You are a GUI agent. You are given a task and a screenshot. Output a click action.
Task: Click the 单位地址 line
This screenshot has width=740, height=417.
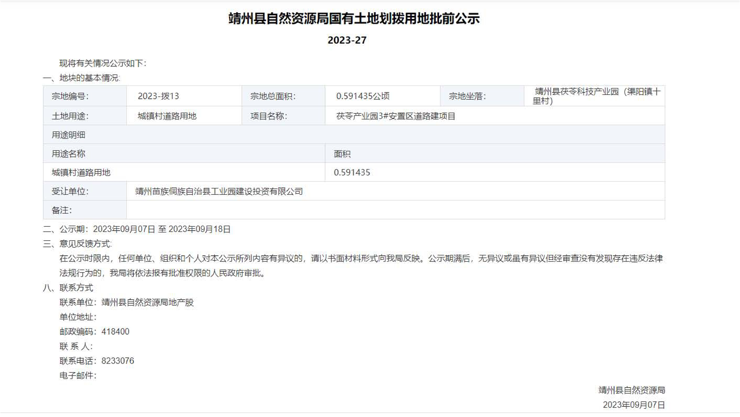[x=78, y=317]
